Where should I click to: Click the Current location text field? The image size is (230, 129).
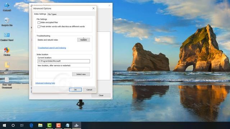tap(64, 61)
